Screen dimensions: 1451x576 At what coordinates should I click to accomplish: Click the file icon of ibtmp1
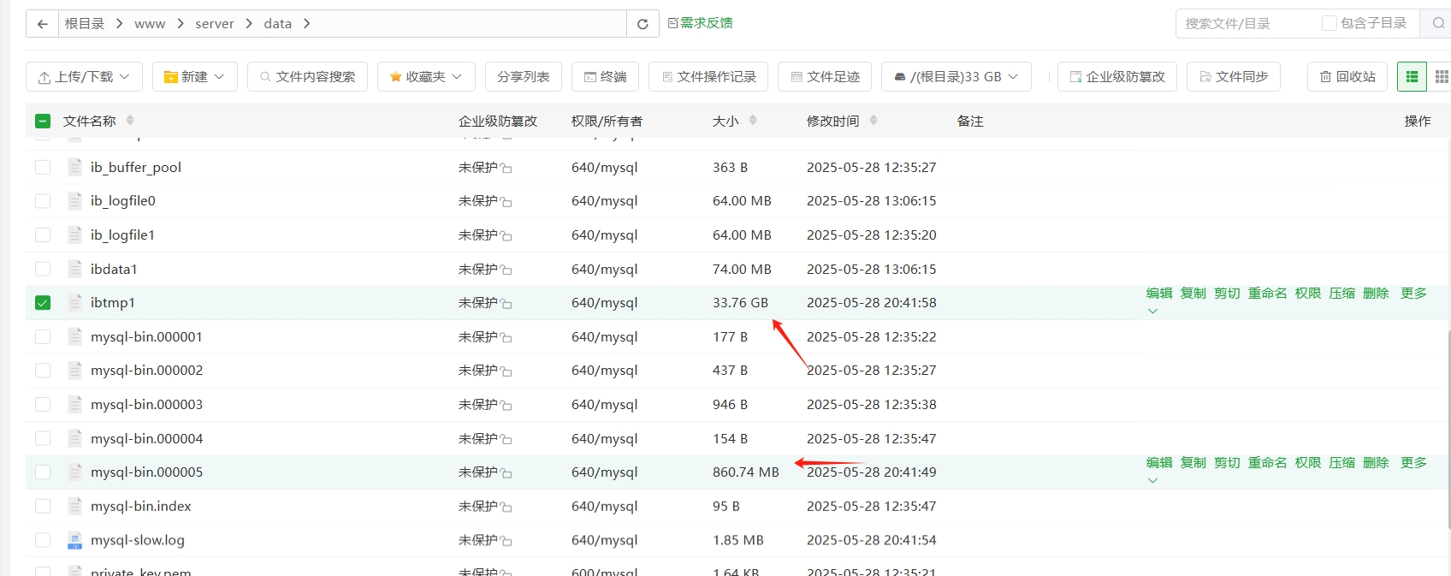(75, 302)
